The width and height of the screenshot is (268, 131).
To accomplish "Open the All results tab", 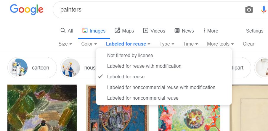I will 67,31.
